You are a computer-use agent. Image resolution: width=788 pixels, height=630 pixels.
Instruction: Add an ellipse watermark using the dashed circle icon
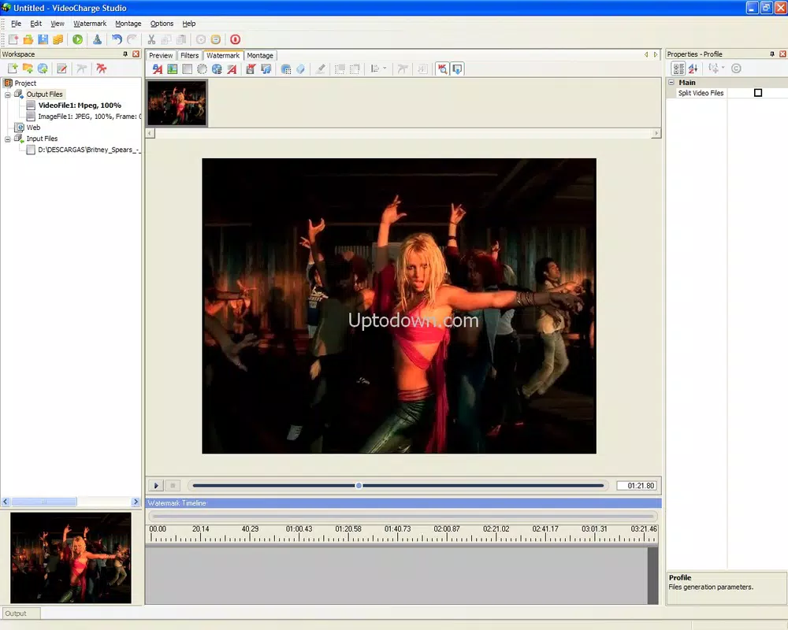point(202,69)
